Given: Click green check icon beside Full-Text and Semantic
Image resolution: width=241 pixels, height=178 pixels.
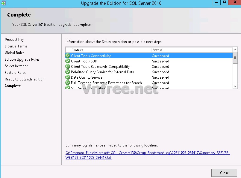Looking at the screenshot, I should tap(68, 83).
